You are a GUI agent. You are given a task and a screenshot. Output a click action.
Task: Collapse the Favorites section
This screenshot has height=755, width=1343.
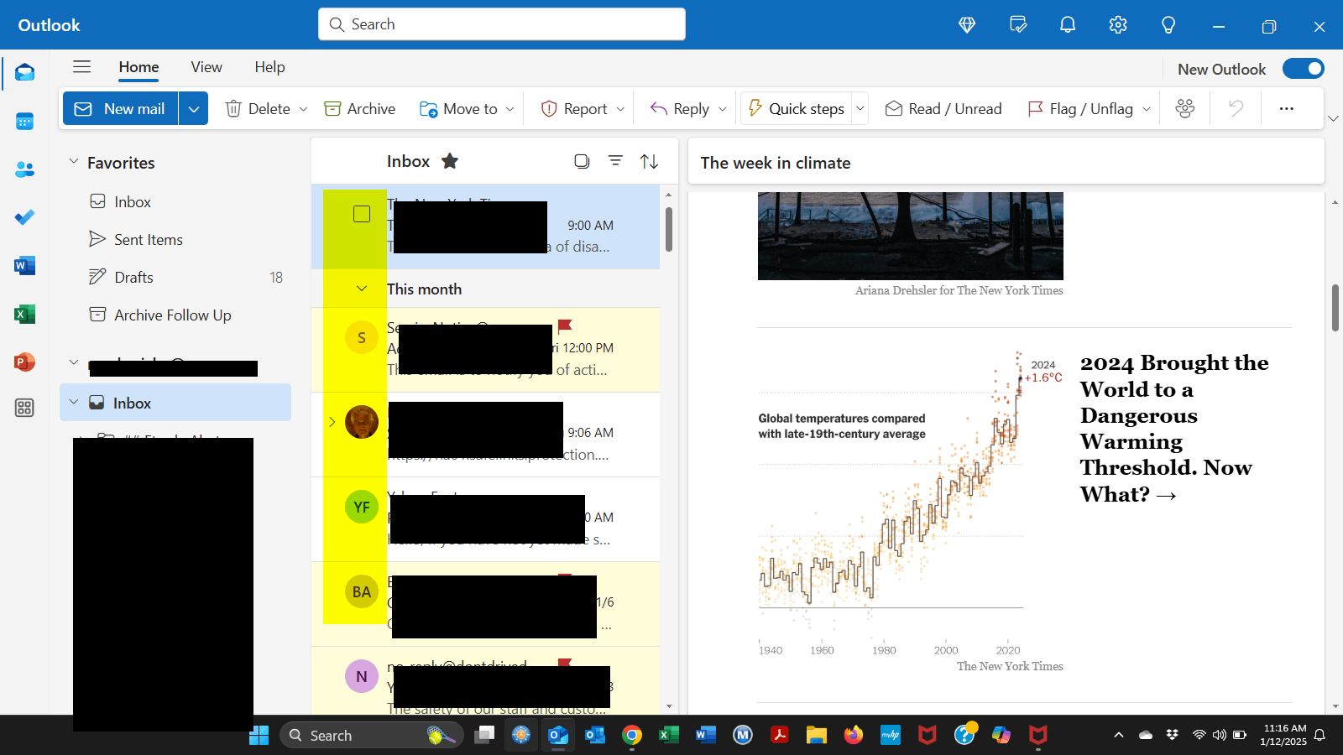pos(73,163)
